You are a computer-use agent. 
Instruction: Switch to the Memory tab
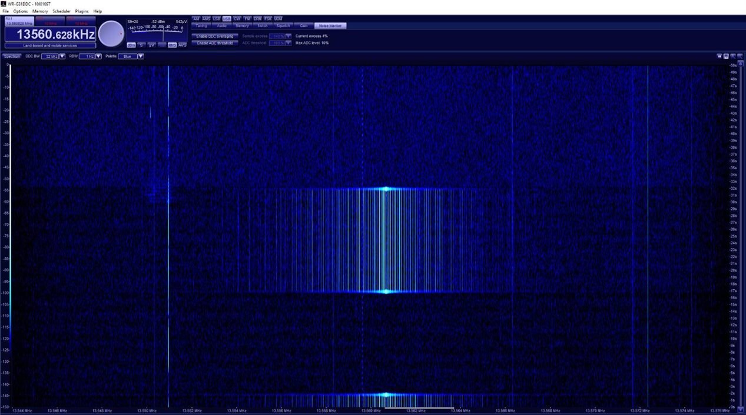242,26
